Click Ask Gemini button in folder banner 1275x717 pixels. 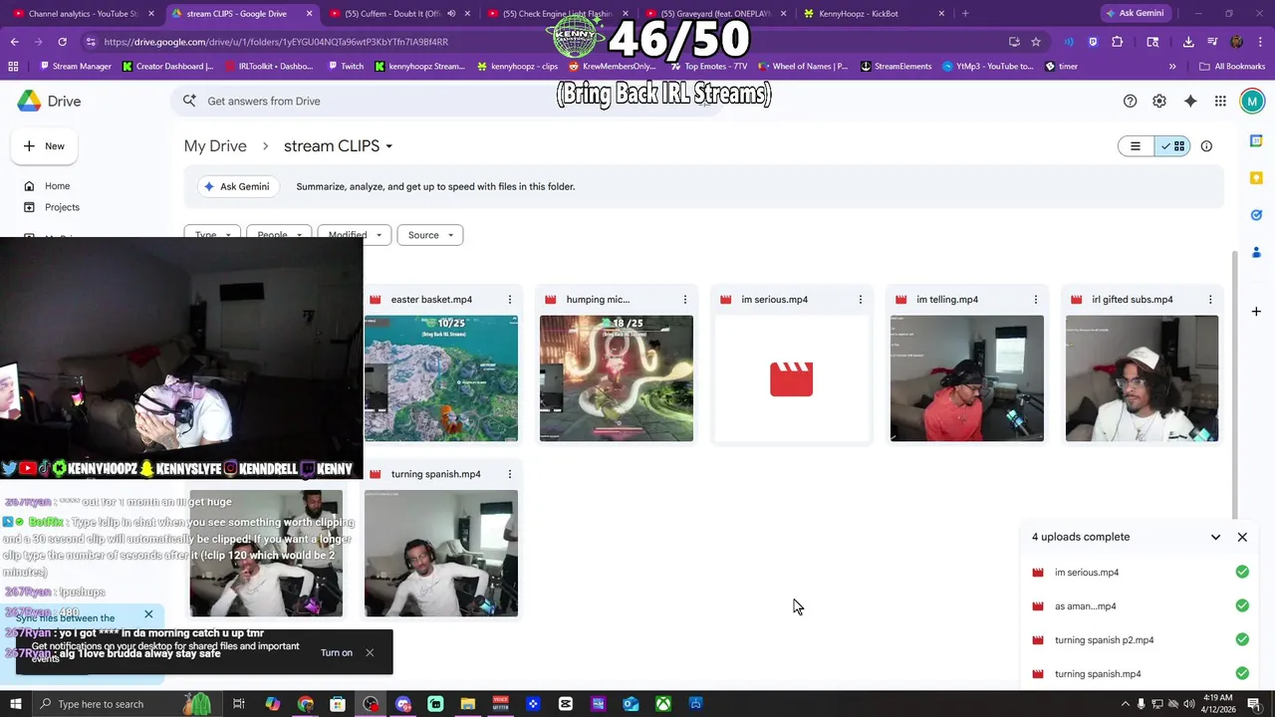click(x=237, y=186)
